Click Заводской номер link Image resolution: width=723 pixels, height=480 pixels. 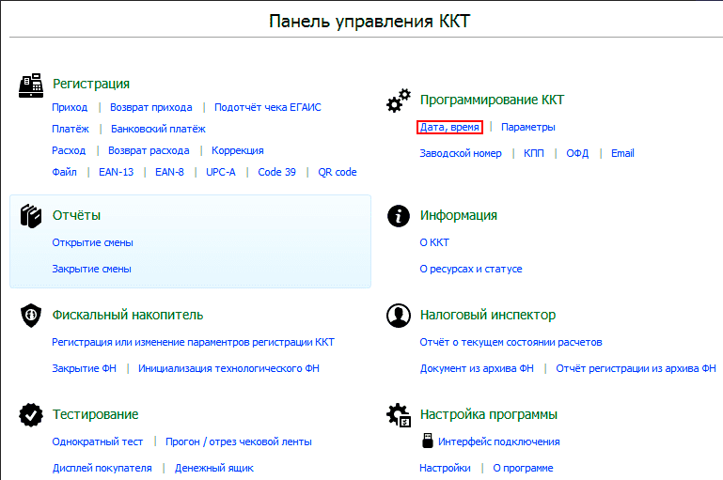click(x=461, y=153)
